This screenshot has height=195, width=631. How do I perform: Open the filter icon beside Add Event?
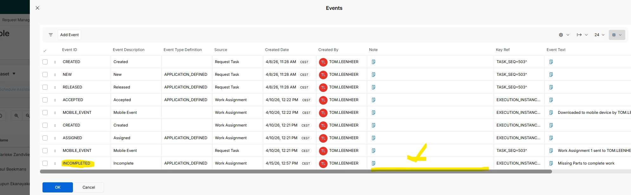51,35
